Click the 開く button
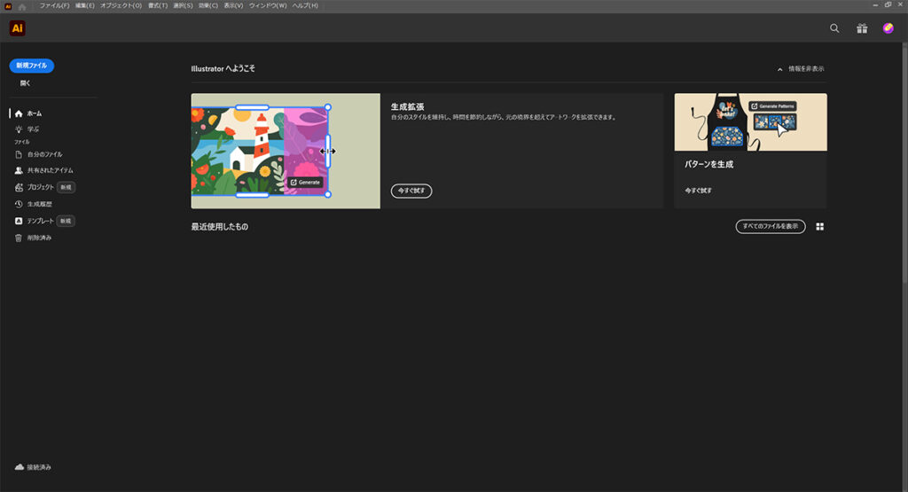 [x=25, y=83]
